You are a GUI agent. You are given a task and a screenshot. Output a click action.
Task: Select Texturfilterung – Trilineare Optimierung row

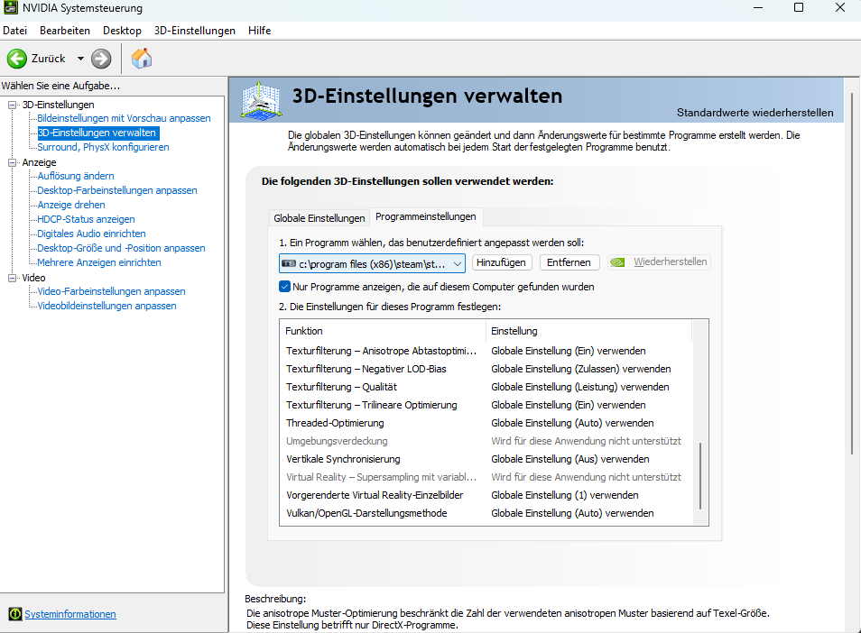click(486, 406)
